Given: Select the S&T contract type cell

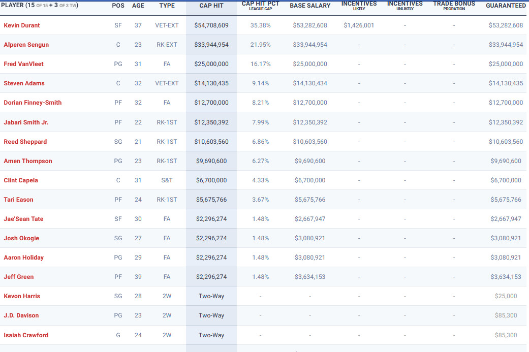Looking at the screenshot, I should (x=167, y=180).
